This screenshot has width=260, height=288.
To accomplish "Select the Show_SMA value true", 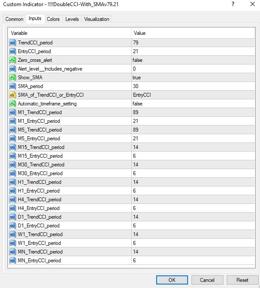I will point(137,78).
